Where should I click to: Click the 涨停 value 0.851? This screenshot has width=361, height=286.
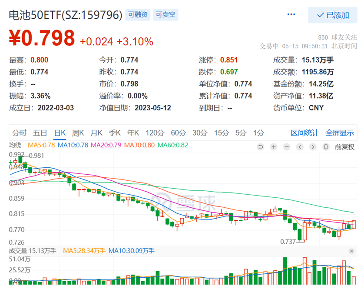click(229, 60)
